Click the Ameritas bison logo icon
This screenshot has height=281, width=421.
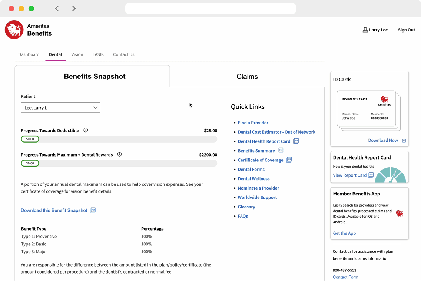click(x=14, y=30)
